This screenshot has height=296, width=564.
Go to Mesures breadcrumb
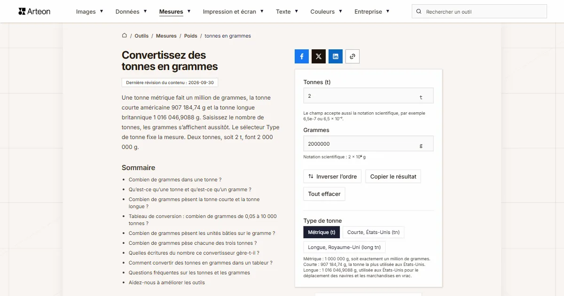click(x=166, y=36)
